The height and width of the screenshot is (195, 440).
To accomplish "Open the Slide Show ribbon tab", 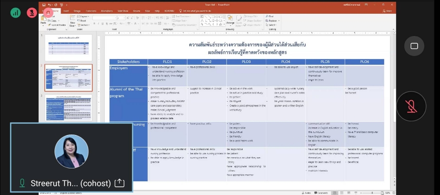I will 123,10.
